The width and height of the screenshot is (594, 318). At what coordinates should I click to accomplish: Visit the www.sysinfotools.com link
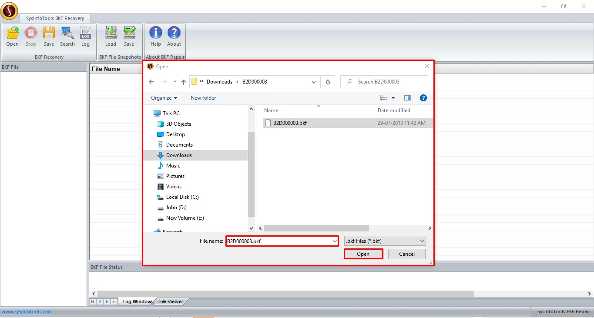[x=27, y=311]
